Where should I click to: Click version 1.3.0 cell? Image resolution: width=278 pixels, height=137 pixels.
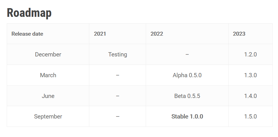click(x=250, y=75)
